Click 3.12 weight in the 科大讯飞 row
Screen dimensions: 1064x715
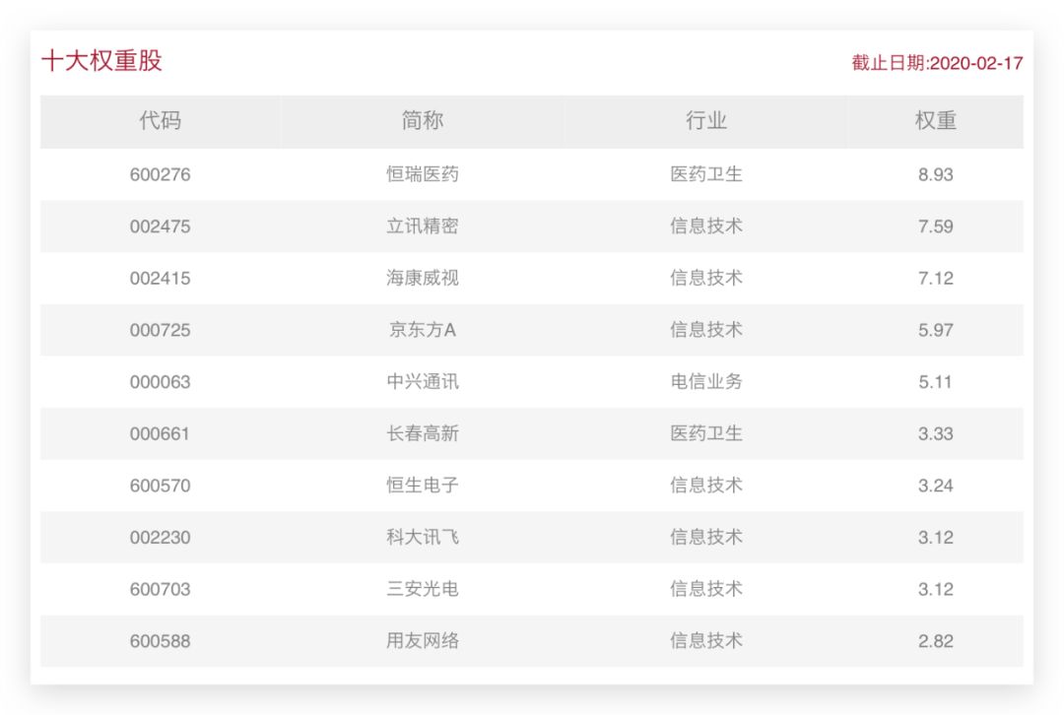tap(936, 538)
